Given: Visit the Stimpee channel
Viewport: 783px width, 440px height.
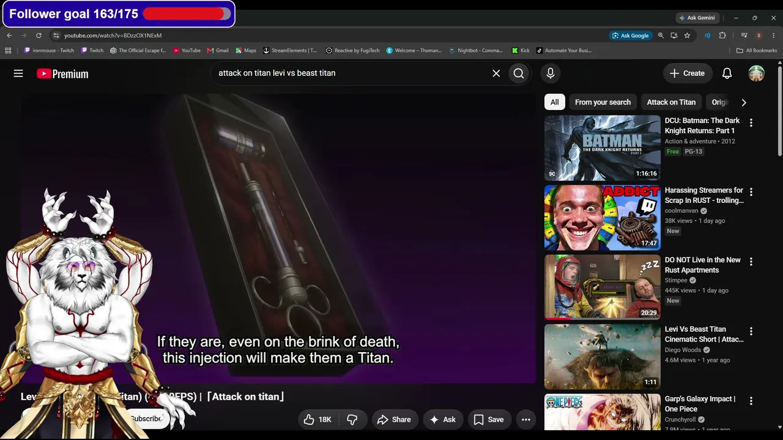Looking at the screenshot, I should pyautogui.click(x=676, y=280).
